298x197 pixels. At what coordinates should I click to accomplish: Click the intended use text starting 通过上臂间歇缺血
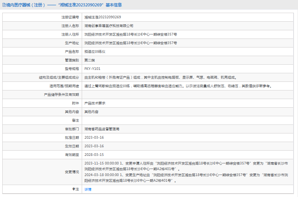(x=178, y=86)
